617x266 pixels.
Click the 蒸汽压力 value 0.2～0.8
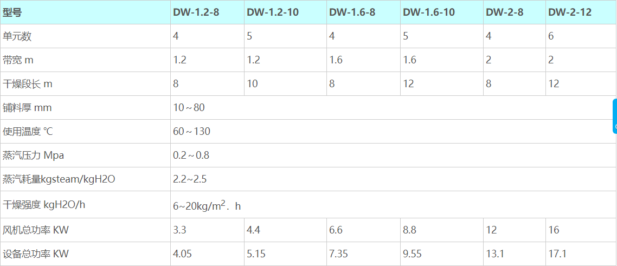click(x=191, y=155)
